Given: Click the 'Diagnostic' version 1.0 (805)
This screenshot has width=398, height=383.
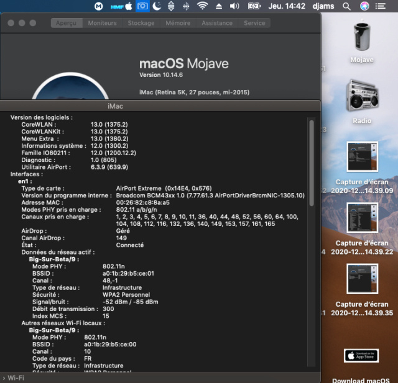Looking at the screenshot, I should tap(104, 160).
